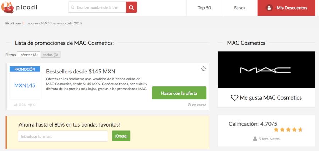Click the heart icon beside Me gusta MAC Cosmetics
Viewport: 319px width, 151px height.
click(x=235, y=98)
